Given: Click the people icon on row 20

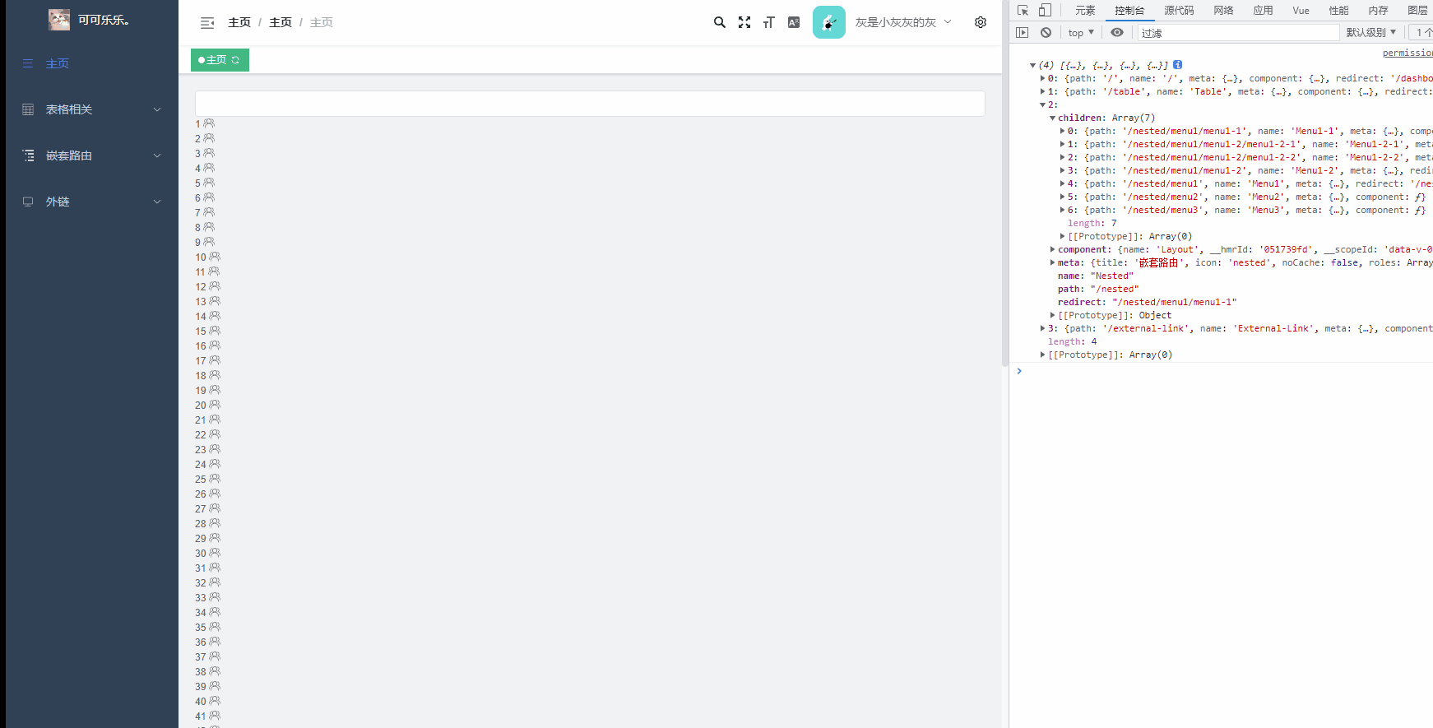Looking at the screenshot, I should 215,405.
